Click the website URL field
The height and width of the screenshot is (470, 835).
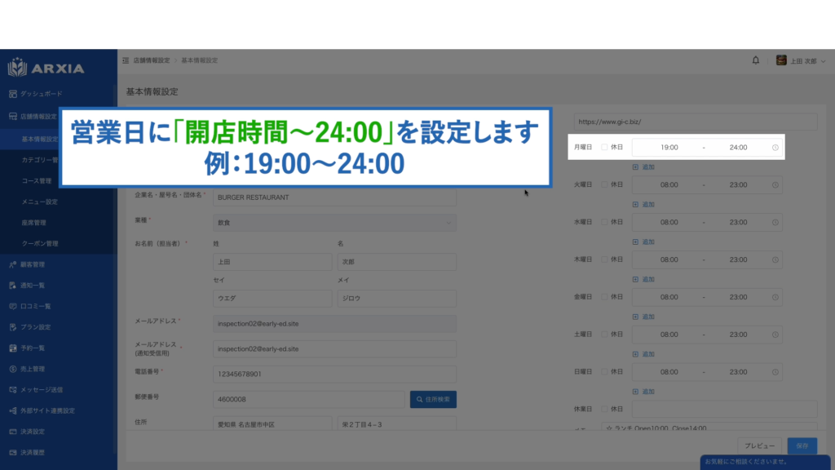click(696, 122)
